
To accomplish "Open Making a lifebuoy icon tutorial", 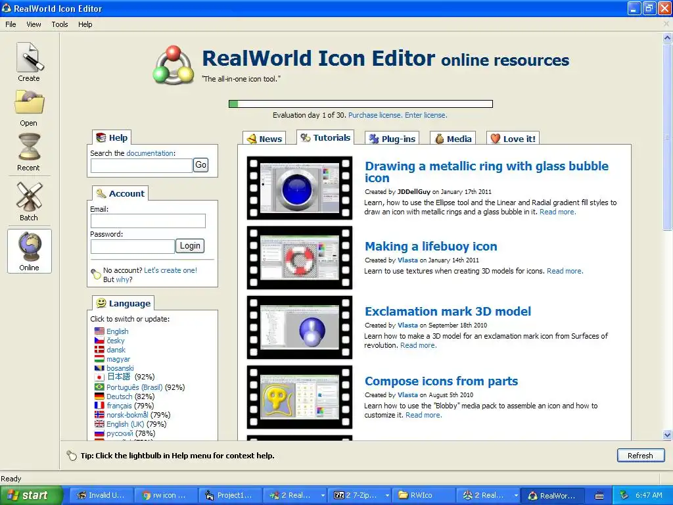I will point(431,246).
